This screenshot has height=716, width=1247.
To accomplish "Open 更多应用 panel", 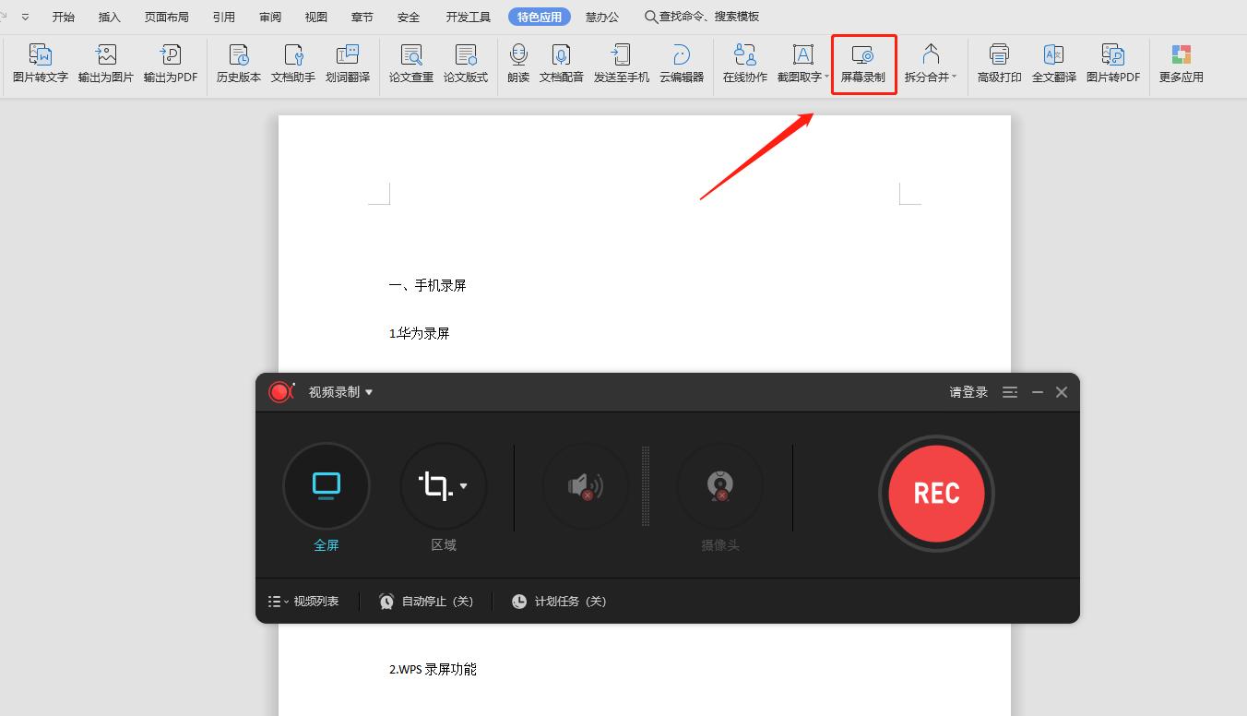I will pyautogui.click(x=1180, y=63).
